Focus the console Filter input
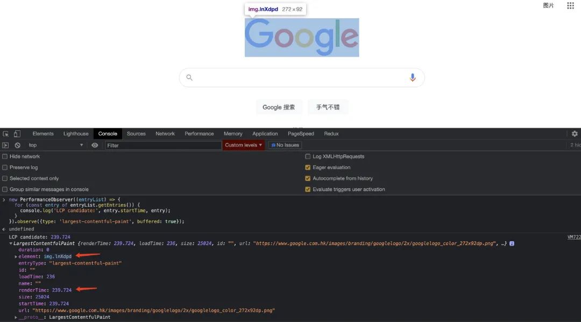581x322 pixels. (x=164, y=145)
